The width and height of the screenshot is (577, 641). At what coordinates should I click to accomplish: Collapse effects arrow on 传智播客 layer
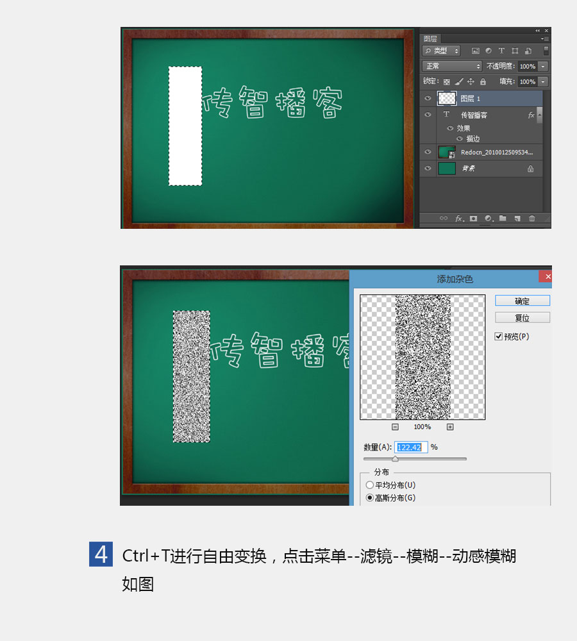pos(540,115)
